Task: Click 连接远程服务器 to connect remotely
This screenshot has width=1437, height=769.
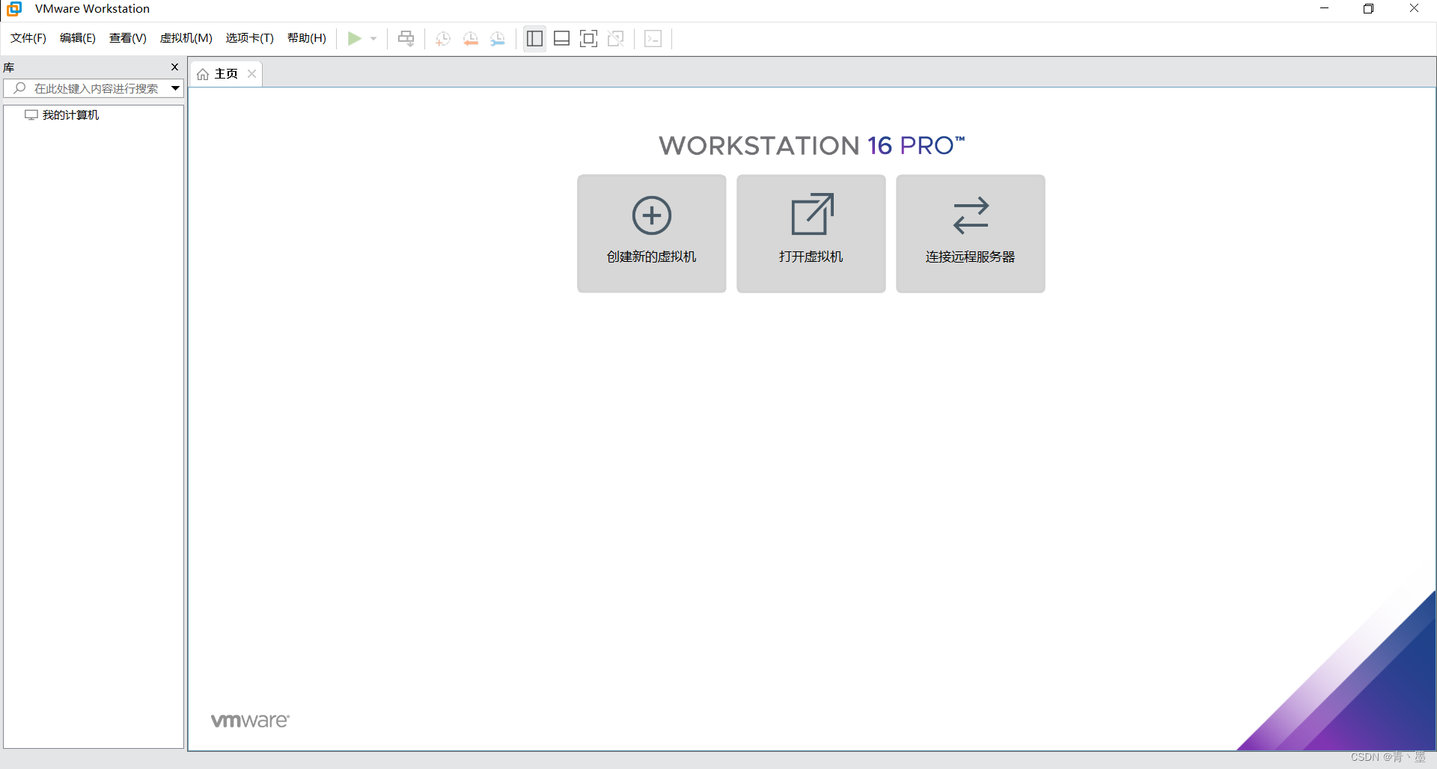Action: [x=970, y=233]
